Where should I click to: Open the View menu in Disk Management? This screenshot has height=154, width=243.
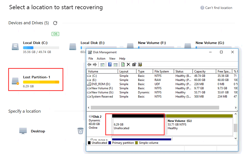click(x=112, y=59)
